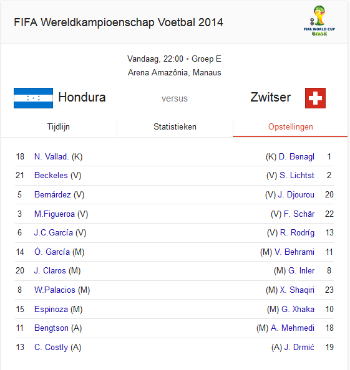Image resolution: width=350 pixels, height=370 pixels.
Task: Click the Honduras flag icon
Action: tap(33, 98)
